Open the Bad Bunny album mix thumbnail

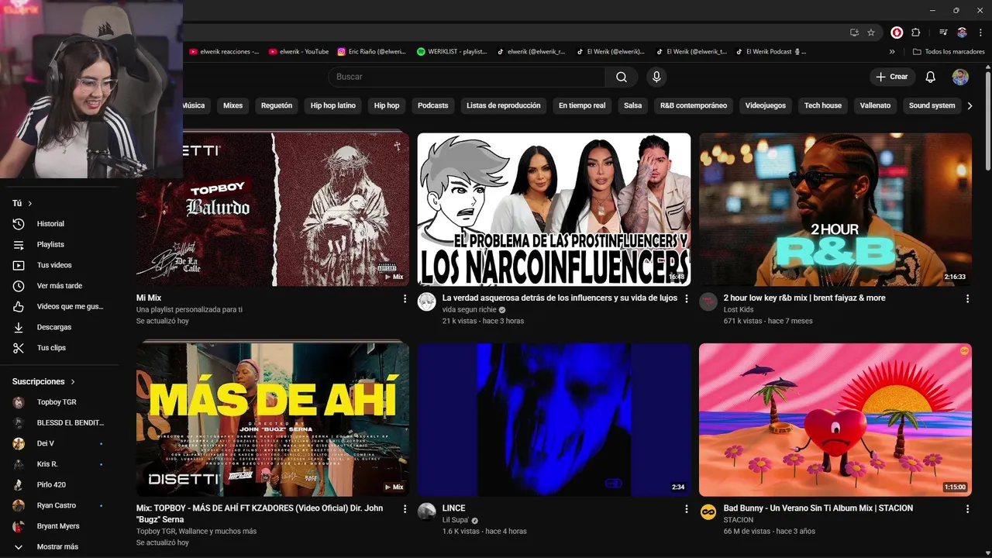click(835, 420)
